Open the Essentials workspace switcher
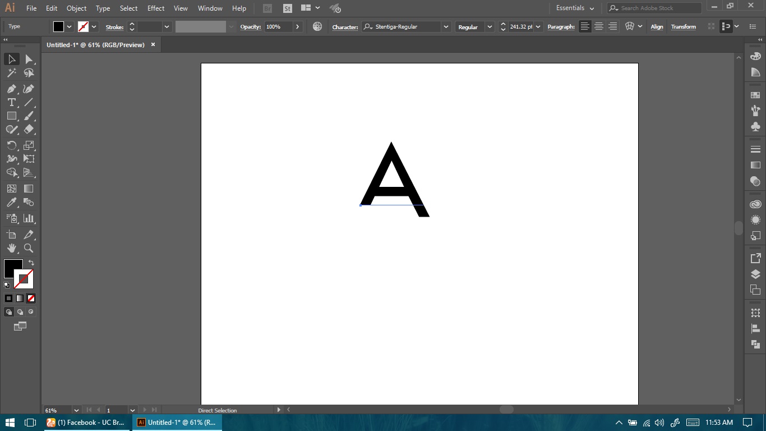This screenshot has width=766, height=431. coord(575,8)
